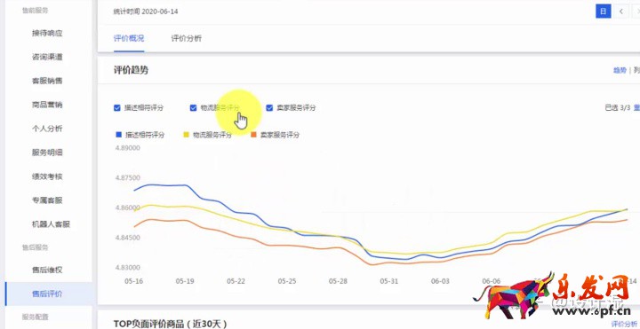
Task: Uncheck the 描述相符评分 checkbox
Action: [117, 108]
